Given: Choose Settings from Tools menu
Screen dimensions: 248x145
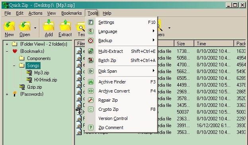Looking at the screenshot, I should (121, 22).
